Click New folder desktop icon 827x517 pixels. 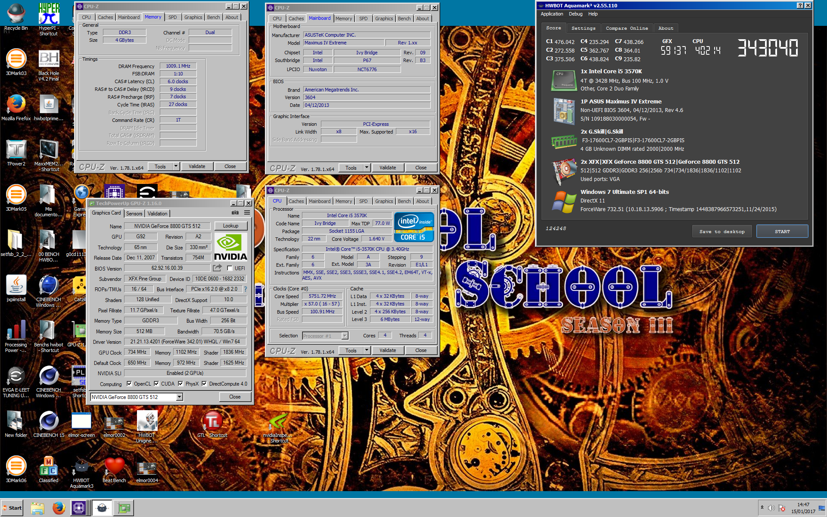pyautogui.click(x=16, y=424)
